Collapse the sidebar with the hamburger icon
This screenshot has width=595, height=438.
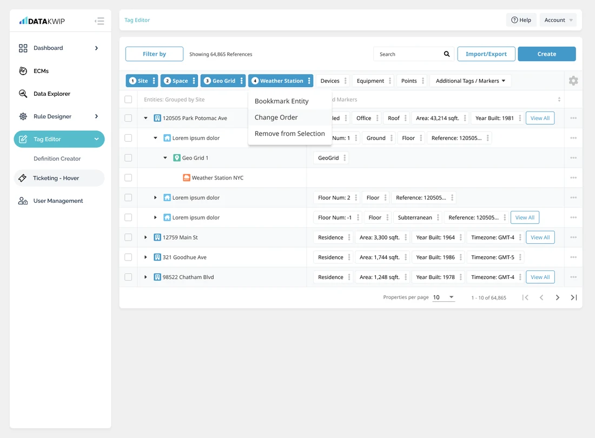100,21
